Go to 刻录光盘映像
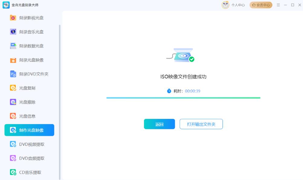Screen dimensions: 303x180 pyautogui.click(x=29, y=60)
